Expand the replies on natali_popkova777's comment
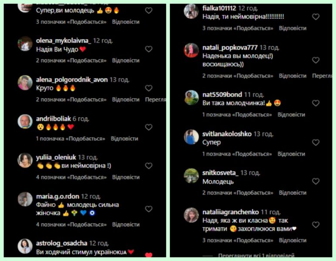 click(322, 76)
